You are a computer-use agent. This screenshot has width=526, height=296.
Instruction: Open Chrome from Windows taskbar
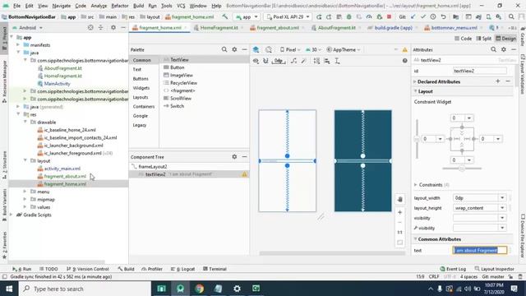pos(199,289)
